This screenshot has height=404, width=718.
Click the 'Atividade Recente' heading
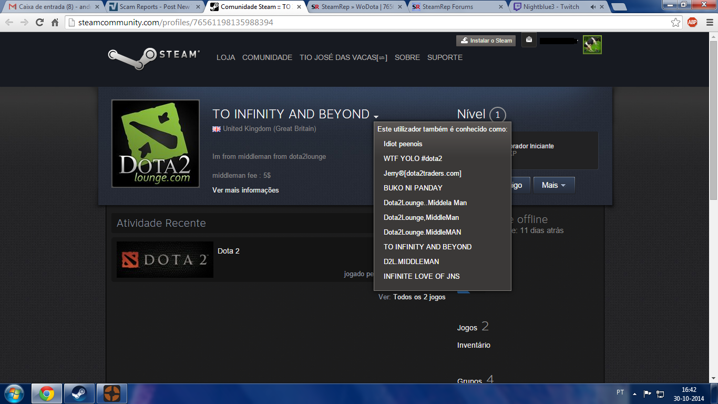click(x=161, y=223)
